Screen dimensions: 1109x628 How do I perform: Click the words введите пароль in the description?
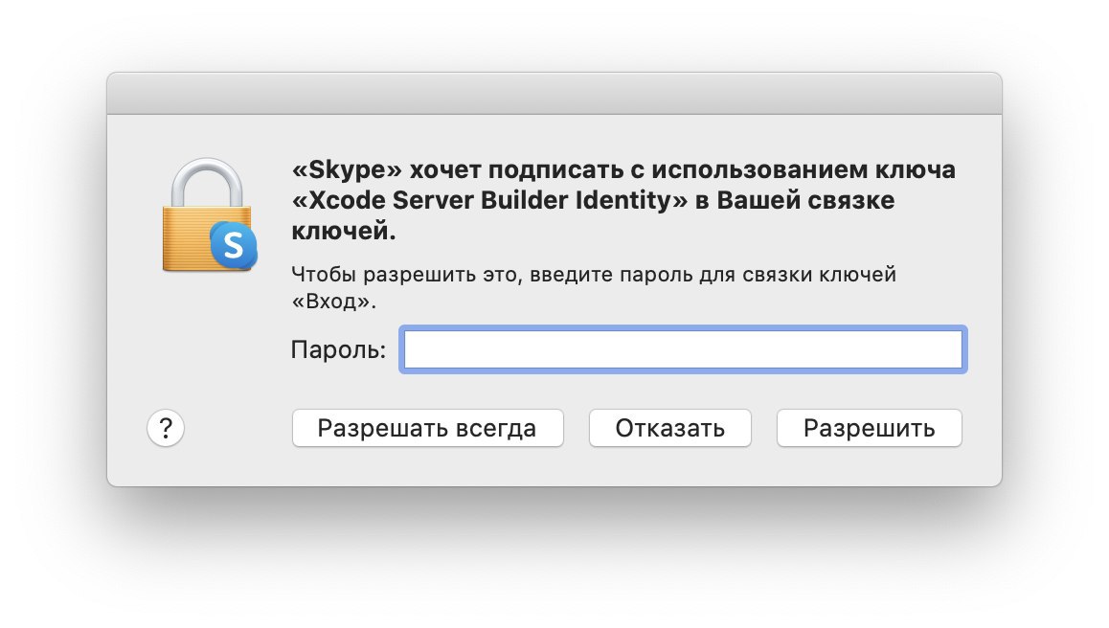(x=580, y=276)
